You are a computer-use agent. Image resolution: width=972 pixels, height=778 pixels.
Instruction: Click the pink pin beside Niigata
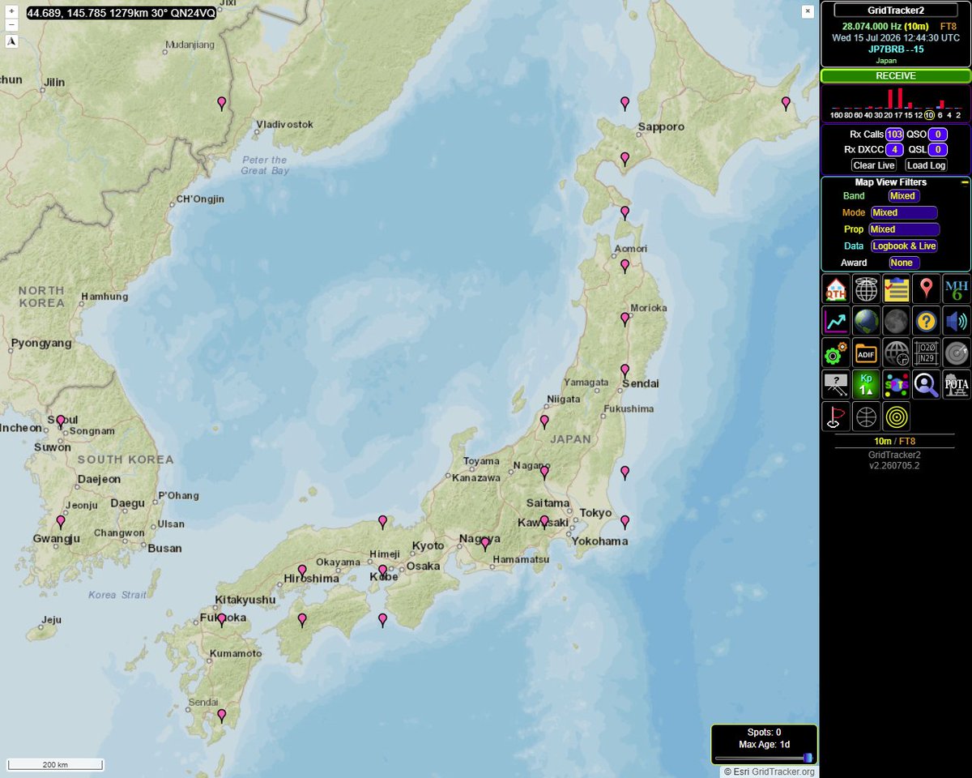(544, 421)
